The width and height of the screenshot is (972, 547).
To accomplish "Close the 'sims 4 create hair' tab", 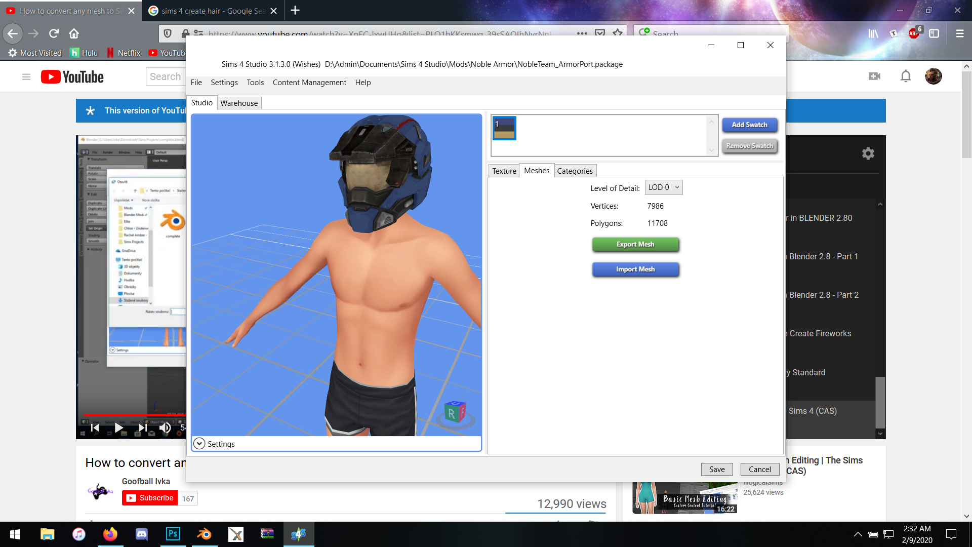I will 273,11.
